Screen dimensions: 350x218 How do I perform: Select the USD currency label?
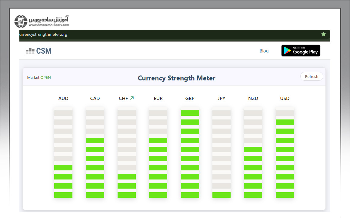click(x=285, y=99)
